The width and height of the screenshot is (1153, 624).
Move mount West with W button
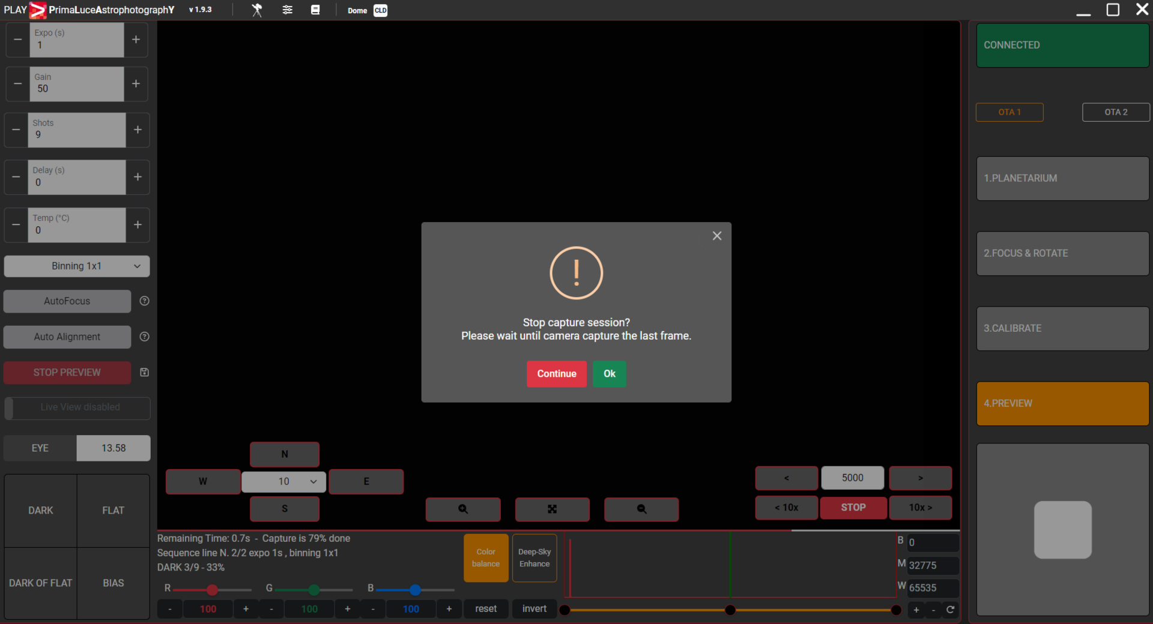(x=203, y=482)
